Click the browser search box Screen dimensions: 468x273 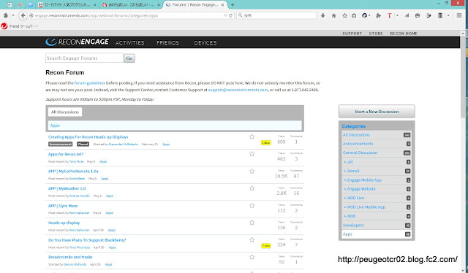tap(276, 15)
